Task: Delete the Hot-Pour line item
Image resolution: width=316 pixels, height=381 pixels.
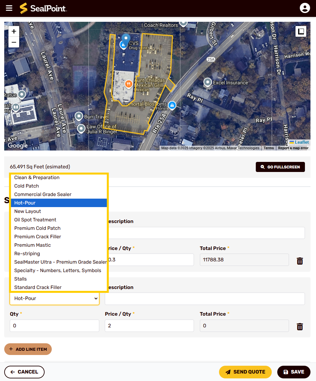Action: click(300, 327)
